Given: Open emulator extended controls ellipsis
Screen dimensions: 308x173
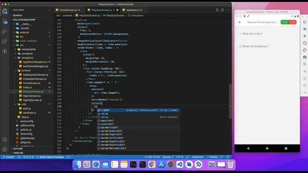Looking at the screenshot, I should click(x=305, y=92).
